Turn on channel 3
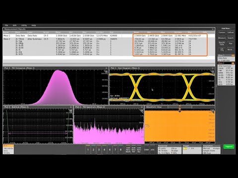Image resolution: width=238 pixels, height=178 pixels. tap(99, 149)
